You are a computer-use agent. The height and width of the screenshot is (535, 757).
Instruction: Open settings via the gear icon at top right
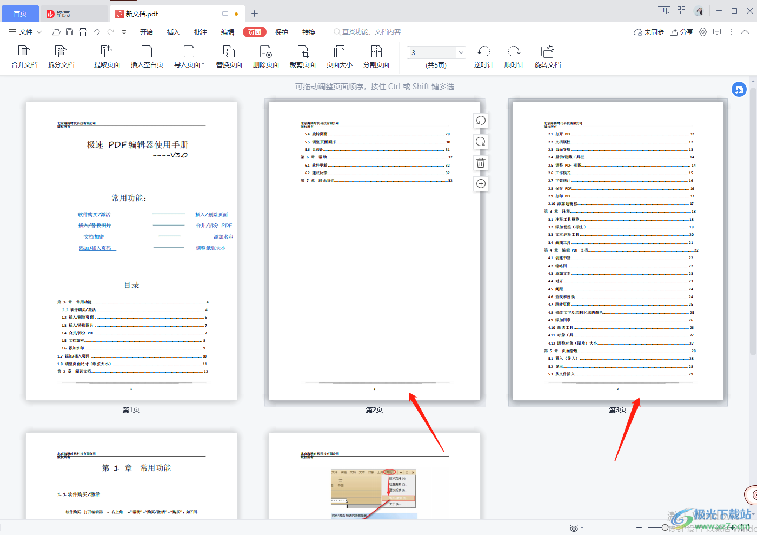703,32
